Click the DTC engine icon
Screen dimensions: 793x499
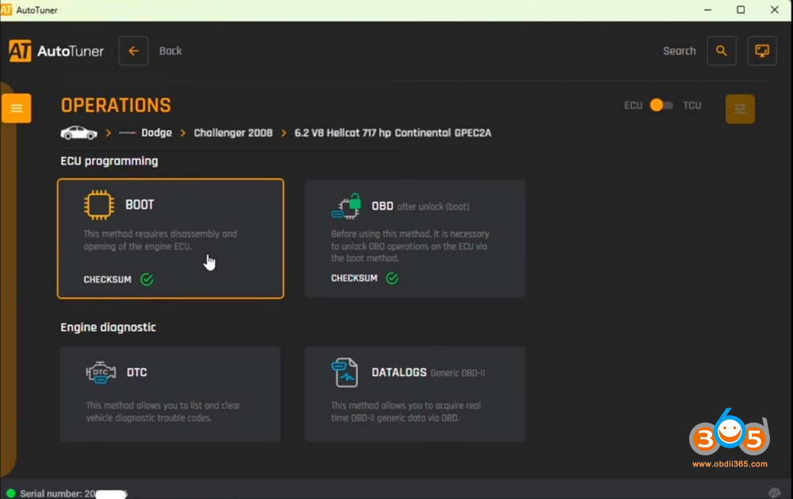point(101,373)
